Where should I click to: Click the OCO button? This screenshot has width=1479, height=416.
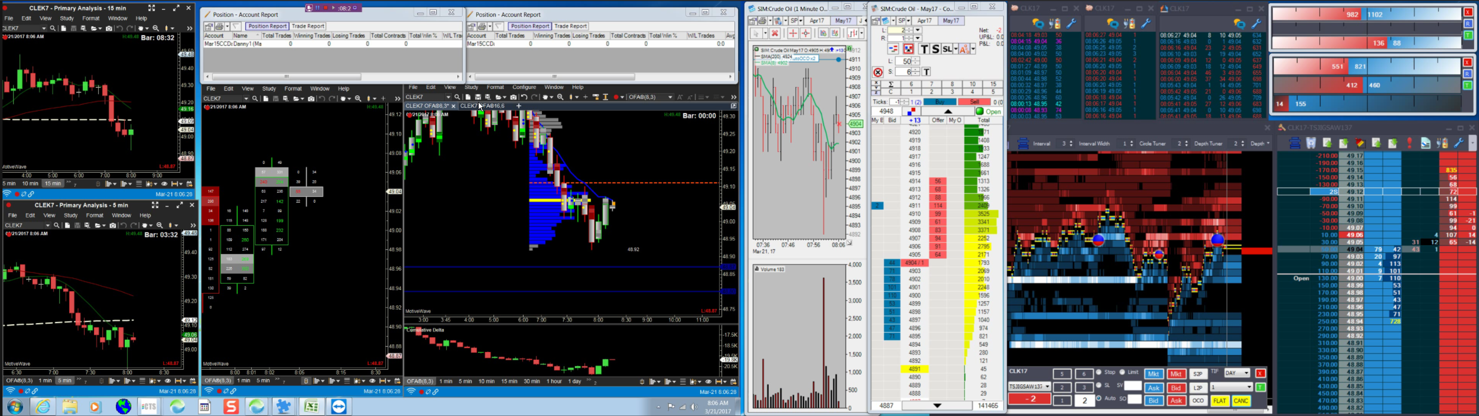coord(1198,400)
